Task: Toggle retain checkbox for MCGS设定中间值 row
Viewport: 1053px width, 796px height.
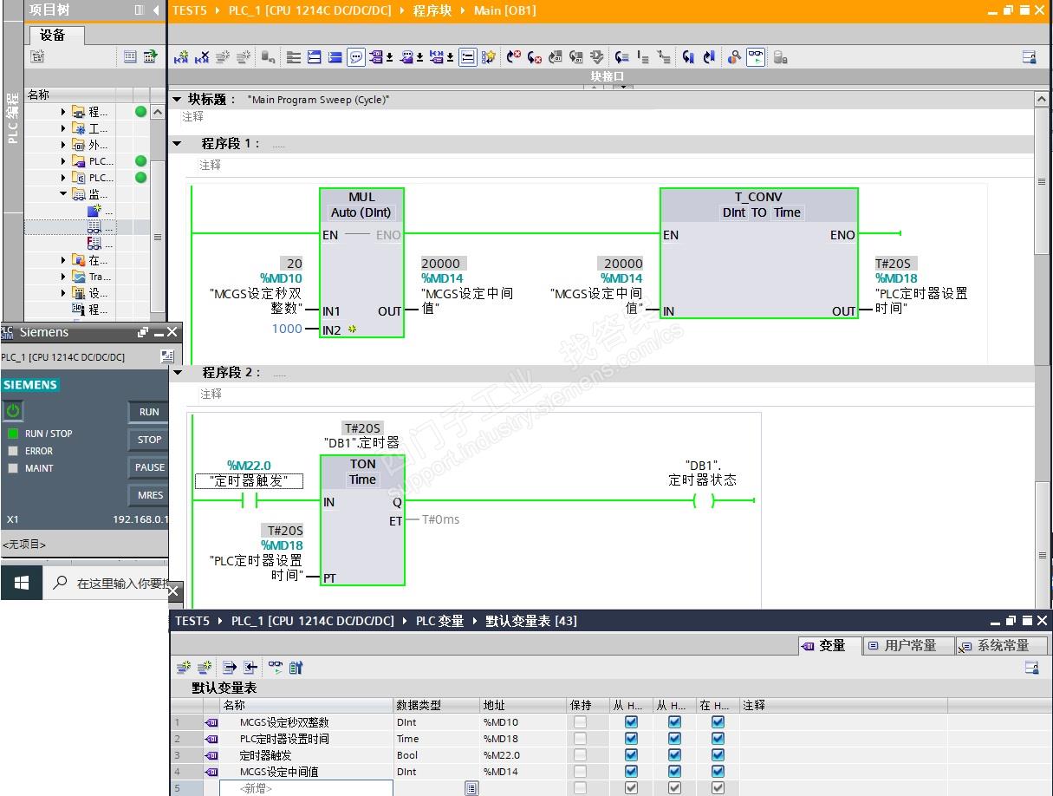Action: coord(580,772)
